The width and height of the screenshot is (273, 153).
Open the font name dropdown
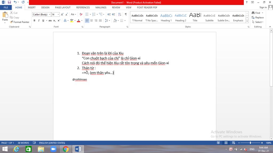coord(50,14)
